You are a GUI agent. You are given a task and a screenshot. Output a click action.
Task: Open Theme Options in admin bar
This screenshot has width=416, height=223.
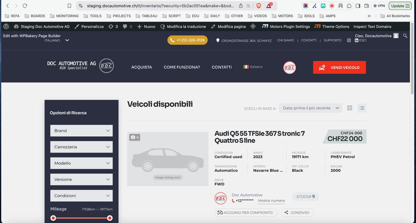pyautogui.click(x=332, y=27)
